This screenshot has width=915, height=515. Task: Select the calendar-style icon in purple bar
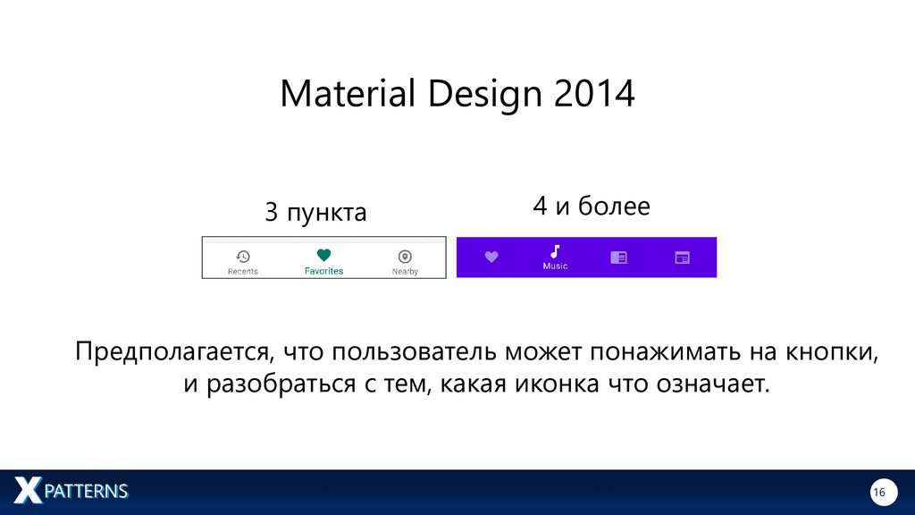click(x=682, y=257)
